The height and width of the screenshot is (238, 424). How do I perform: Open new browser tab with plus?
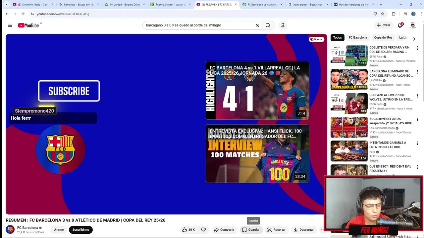381,5
